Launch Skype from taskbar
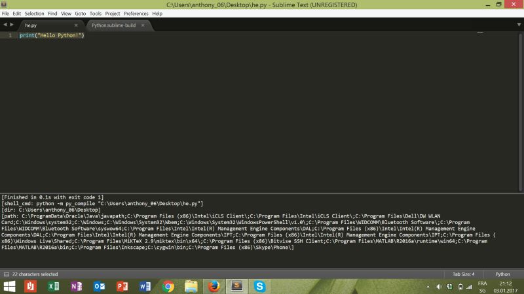 (259, 286)
